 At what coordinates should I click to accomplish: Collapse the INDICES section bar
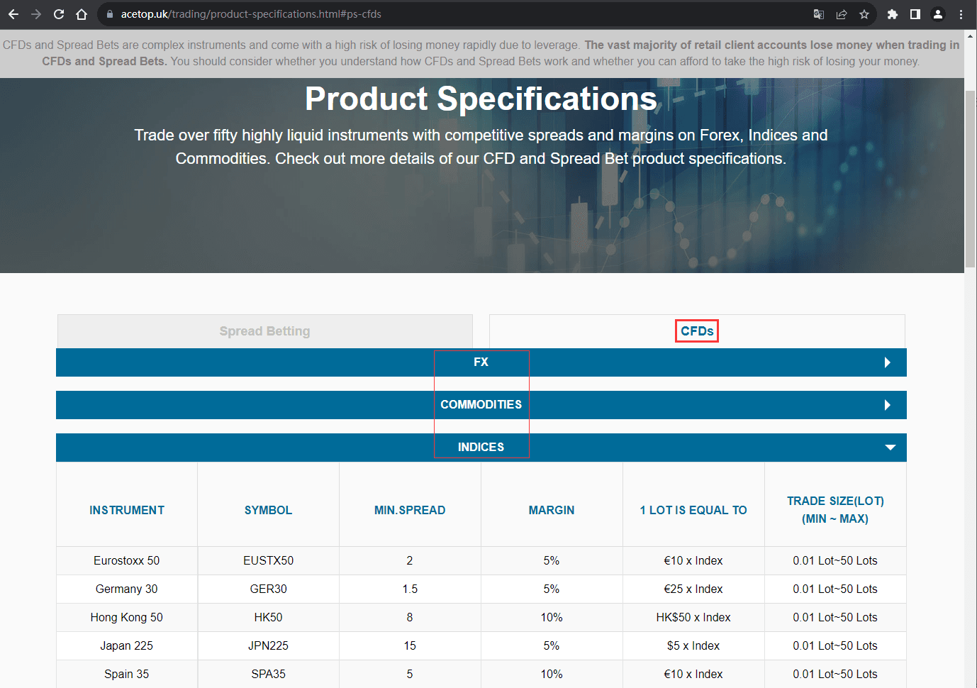coord(481,448)
